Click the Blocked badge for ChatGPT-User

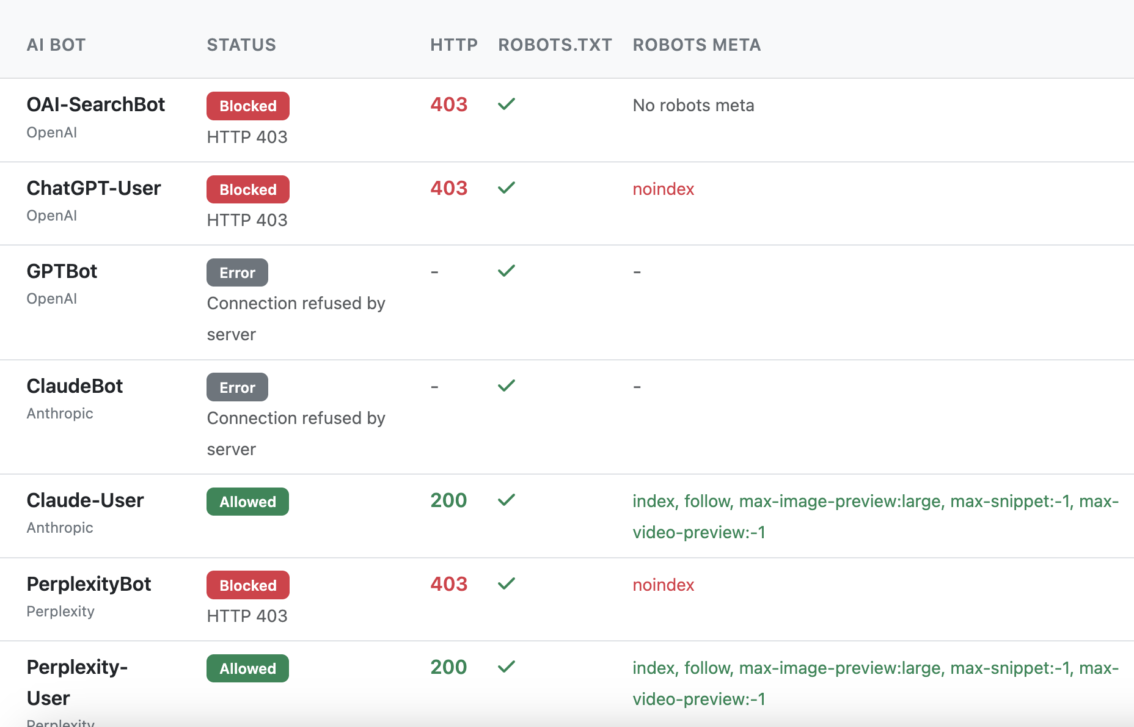pyautogui.click(x=248, y=189)
